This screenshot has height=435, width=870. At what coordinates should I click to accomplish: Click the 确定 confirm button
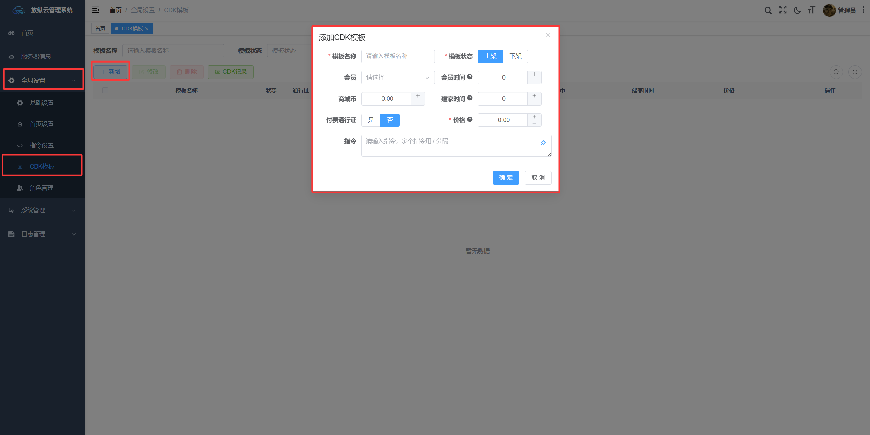coord(506,178)
